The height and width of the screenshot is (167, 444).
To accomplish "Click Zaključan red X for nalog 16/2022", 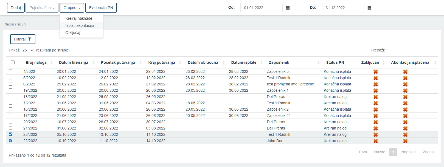I will click(376, 110).
